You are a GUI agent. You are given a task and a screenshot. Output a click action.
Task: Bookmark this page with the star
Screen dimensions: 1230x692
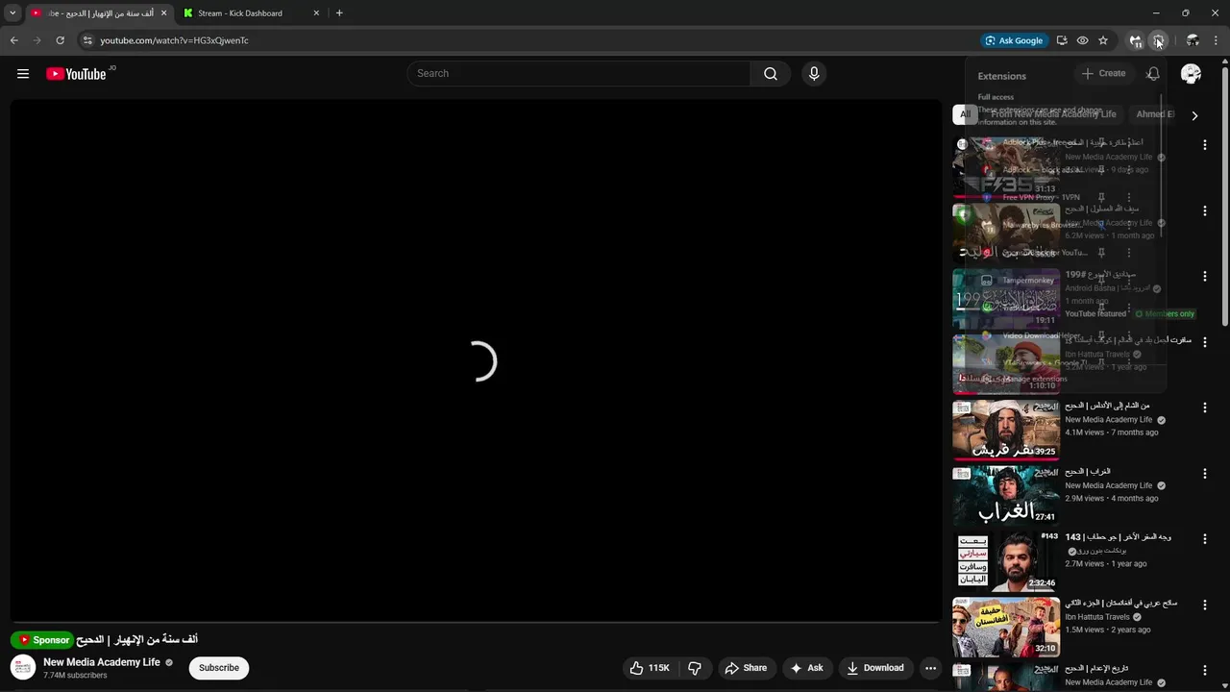click(x=1103, y=40)
